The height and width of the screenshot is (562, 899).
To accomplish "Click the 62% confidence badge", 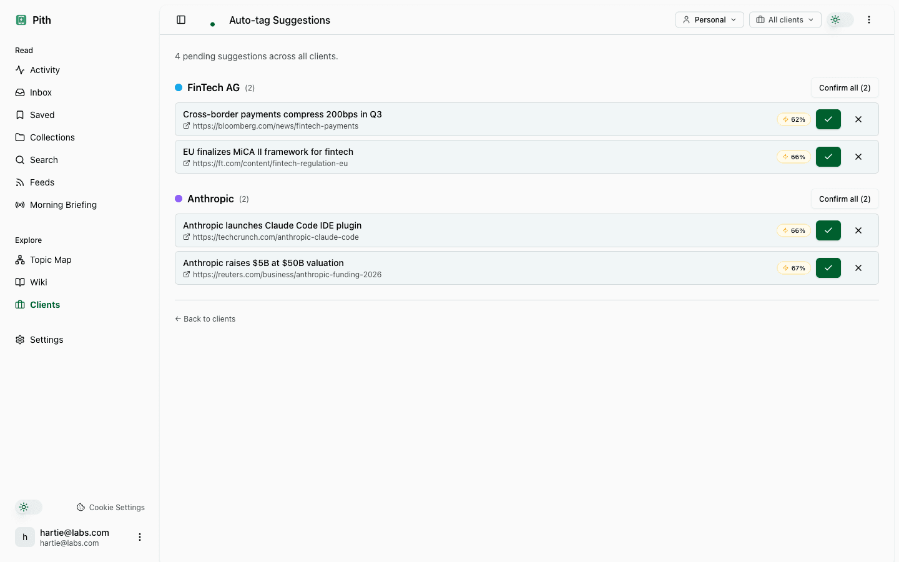I will pos(794,119).
